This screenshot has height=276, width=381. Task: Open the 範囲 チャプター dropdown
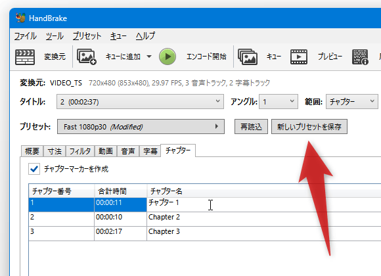tap(352, 102)
